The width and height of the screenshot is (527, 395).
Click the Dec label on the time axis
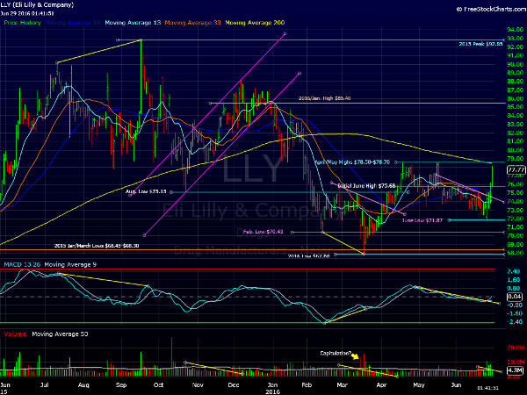tap(234, 385)
